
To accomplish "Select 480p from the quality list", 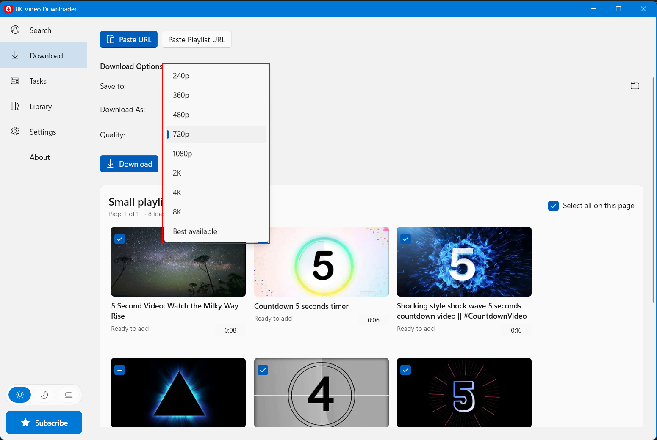I will click(x=216, y=115).
